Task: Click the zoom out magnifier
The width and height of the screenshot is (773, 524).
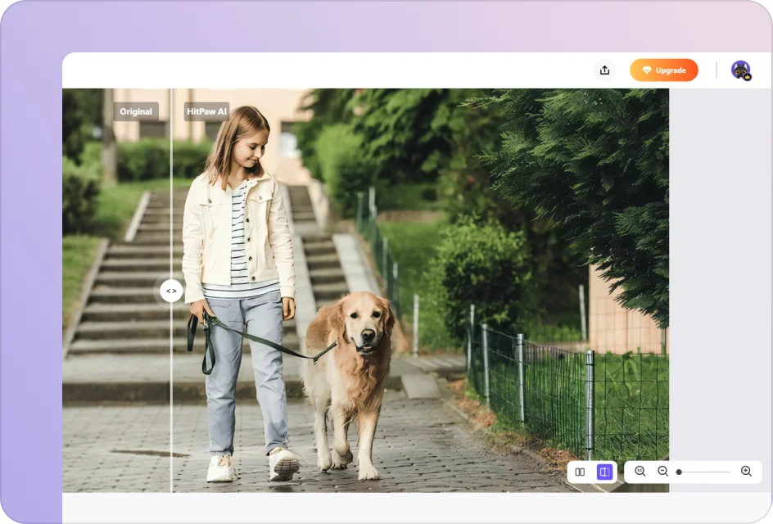Action: click(663, 472)
